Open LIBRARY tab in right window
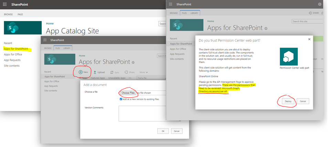 pyautogui.click(x=194, y=13)
